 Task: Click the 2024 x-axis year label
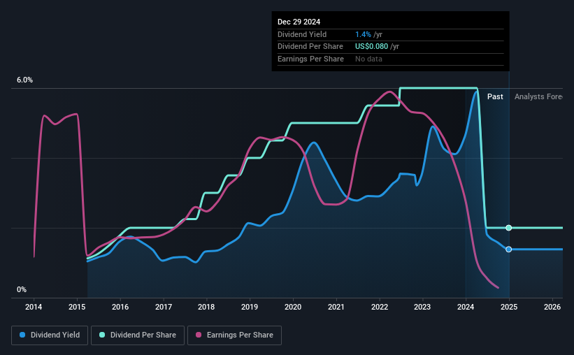[x=466, y=307]
